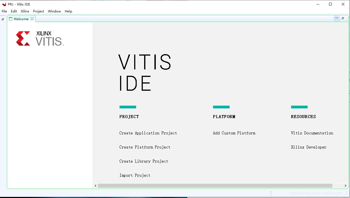Maximize the Welcome view panel
Viewport: 350px width, 198px height.
click(x=343, y=18)
